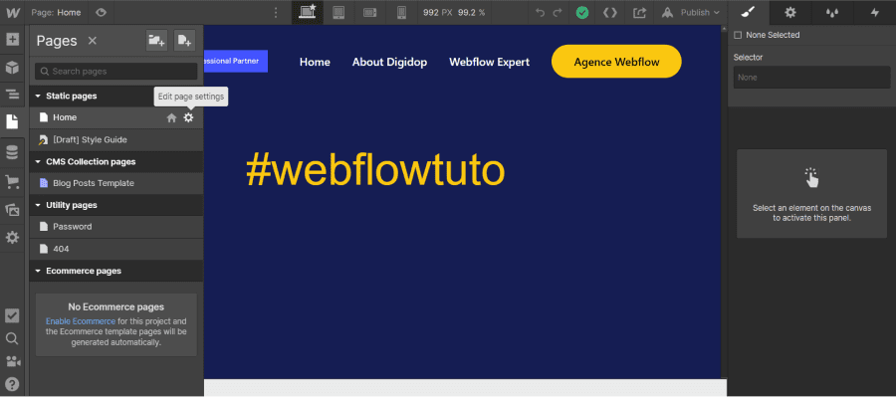Select the Home page row
Image resolution: width=896 pixels, height=397 pixels.
[116, 117]
